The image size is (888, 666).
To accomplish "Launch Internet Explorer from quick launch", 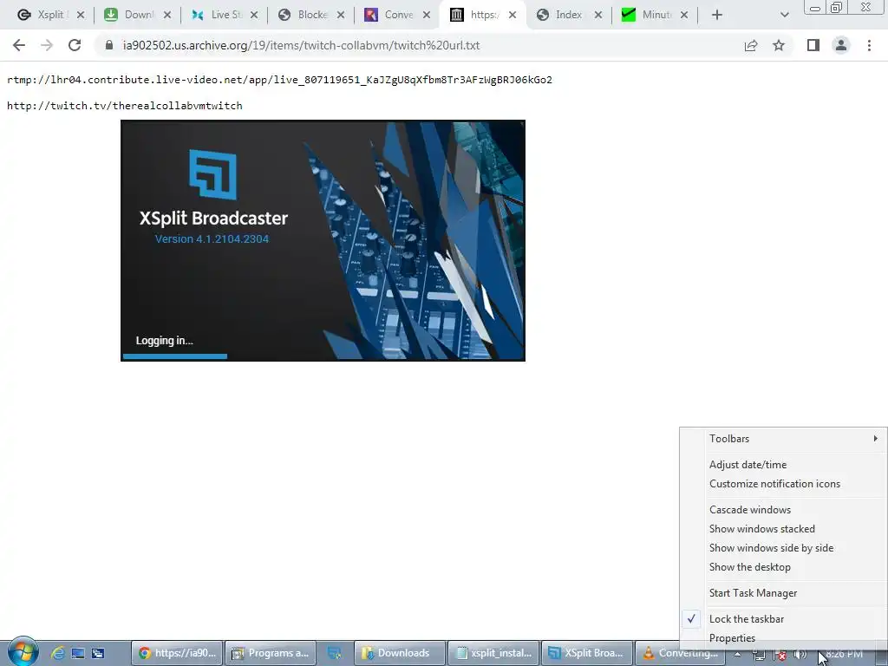I will point(58,653).
